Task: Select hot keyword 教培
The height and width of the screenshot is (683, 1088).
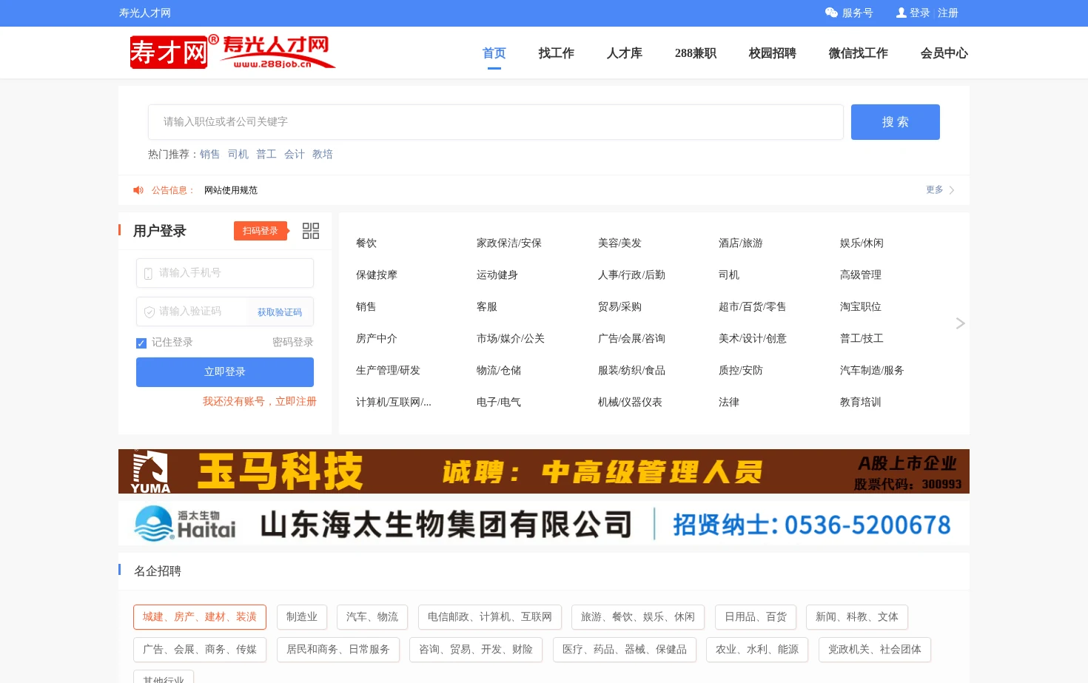Action: [322, 154]
